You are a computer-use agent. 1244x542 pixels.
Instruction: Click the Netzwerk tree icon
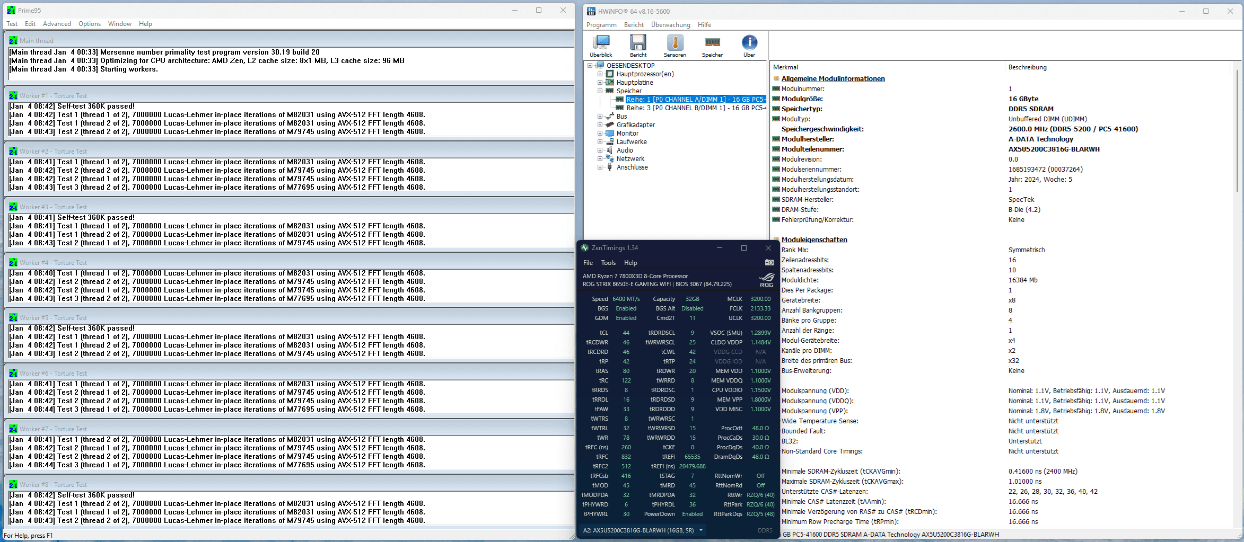[x=610, y=159]
